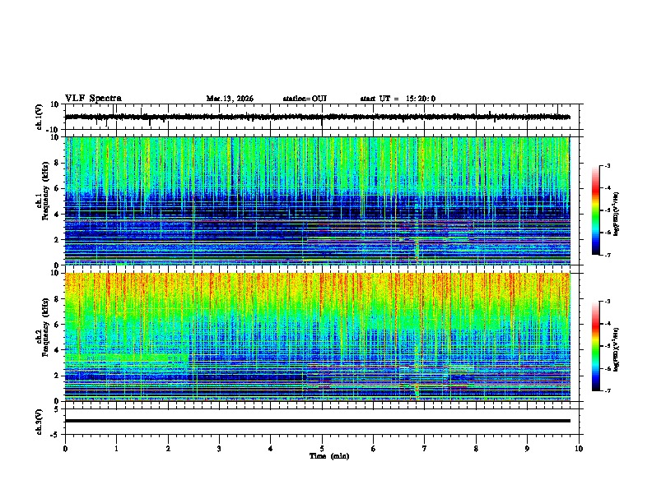Click the time axis tick label "7"
This screenshot has width=652, height=503.
(425, 449)
